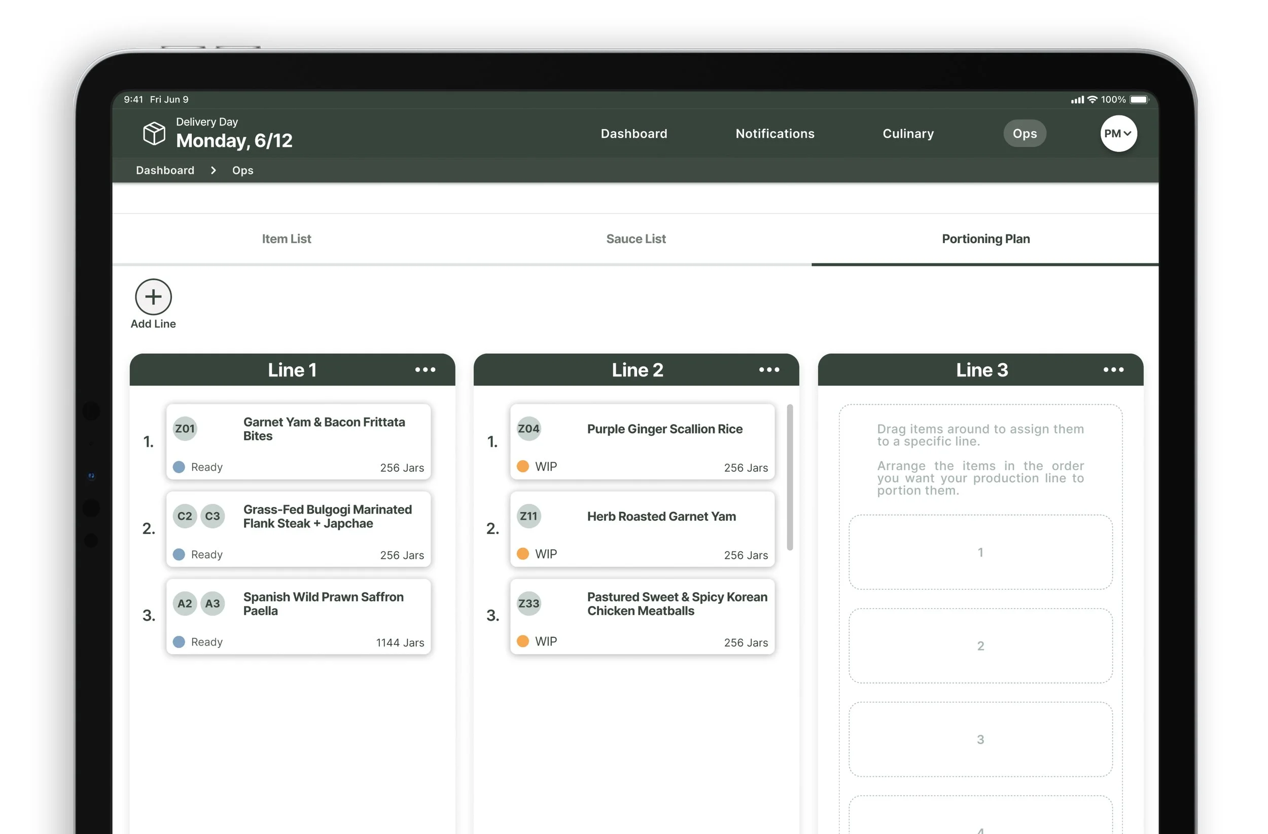Click the A2 badge on Paella card
Image resolution: width=1268 pixels, height=834 pixels.
185,603
